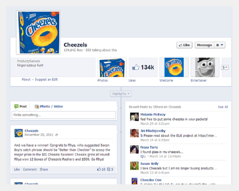Click the Cheezels profile picture
239x191 pixels.
coord(38,32)
